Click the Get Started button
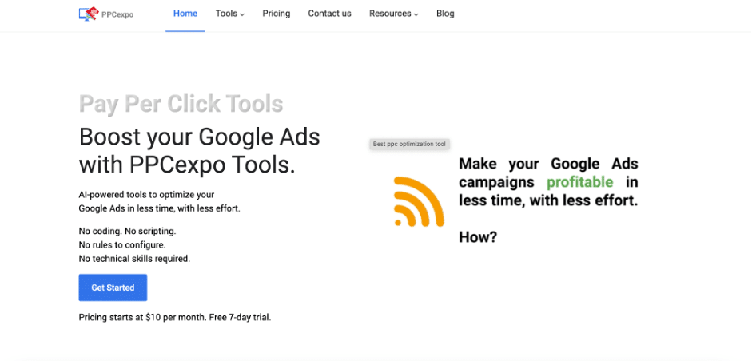The image size is (752, 361). click(113, 288)
